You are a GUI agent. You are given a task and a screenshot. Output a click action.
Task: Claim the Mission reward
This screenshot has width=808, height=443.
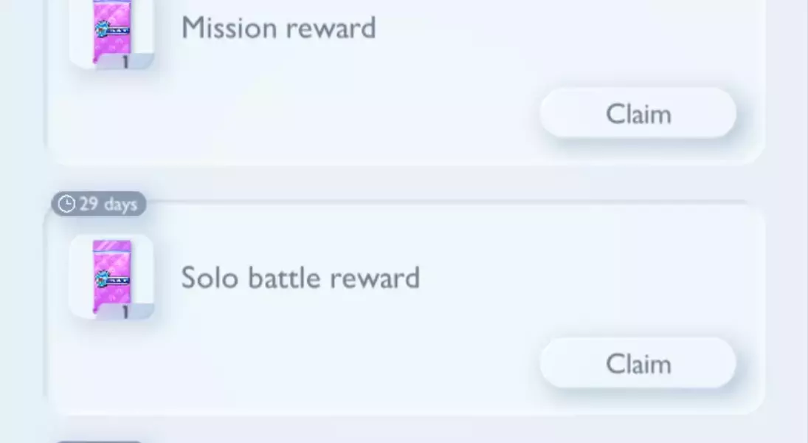tap(638, 114)
